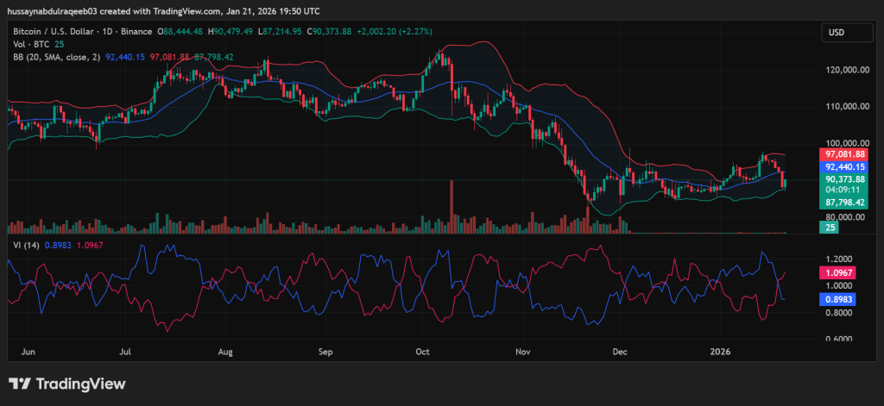Image resolution: width=884 pixels, height=406 pixels.
Task: Click the Oct marker on time axis
Action: 422,352
